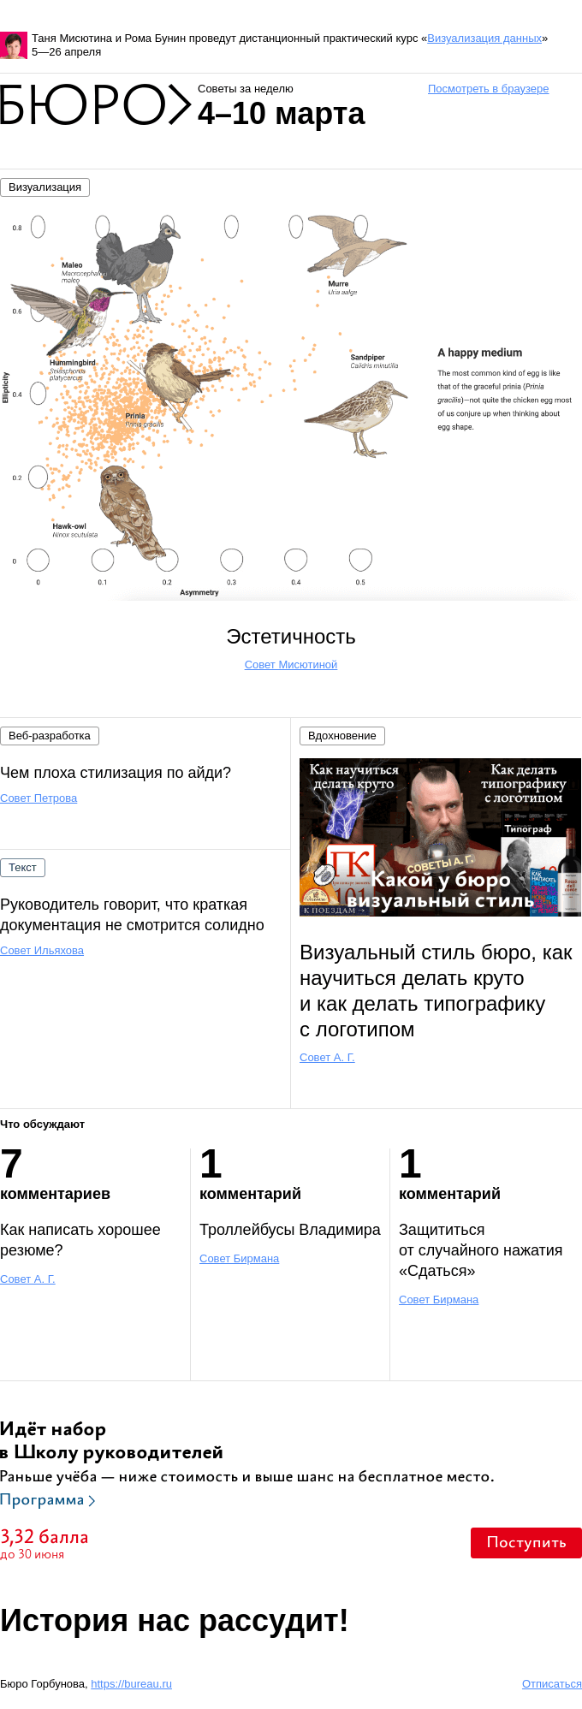Screen dimensions: 582x1709
Task: Open Чем плоха стилизация по айди article
Action: point(116,773)
